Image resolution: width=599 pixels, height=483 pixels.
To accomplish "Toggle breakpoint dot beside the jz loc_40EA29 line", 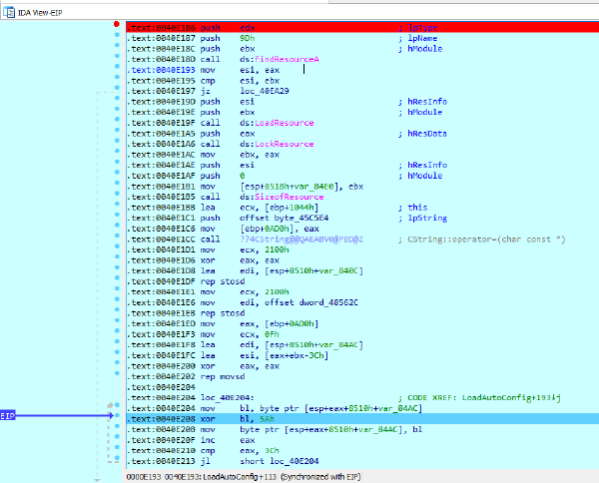I will click(117, 88).
